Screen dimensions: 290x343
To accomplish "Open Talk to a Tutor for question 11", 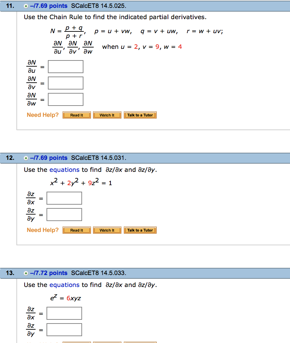I will coord(140,115).
